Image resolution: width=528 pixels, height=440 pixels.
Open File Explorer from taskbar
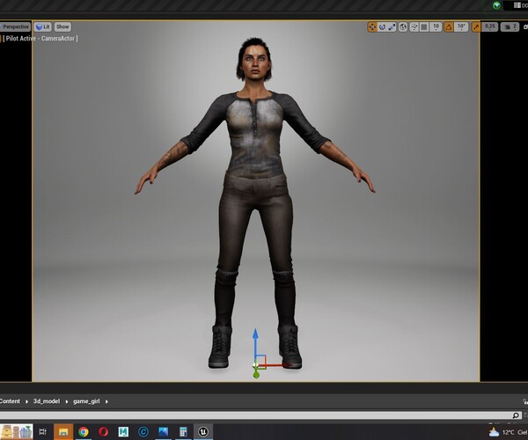[63, 431]
